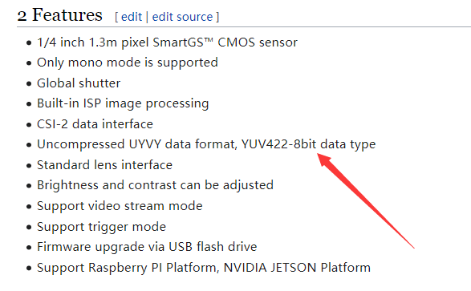The height and width of the screenshot is (291, 471).
Task: Click the CSI-2 data interface text
Action: pyautogui.click(x=95, y=124)
